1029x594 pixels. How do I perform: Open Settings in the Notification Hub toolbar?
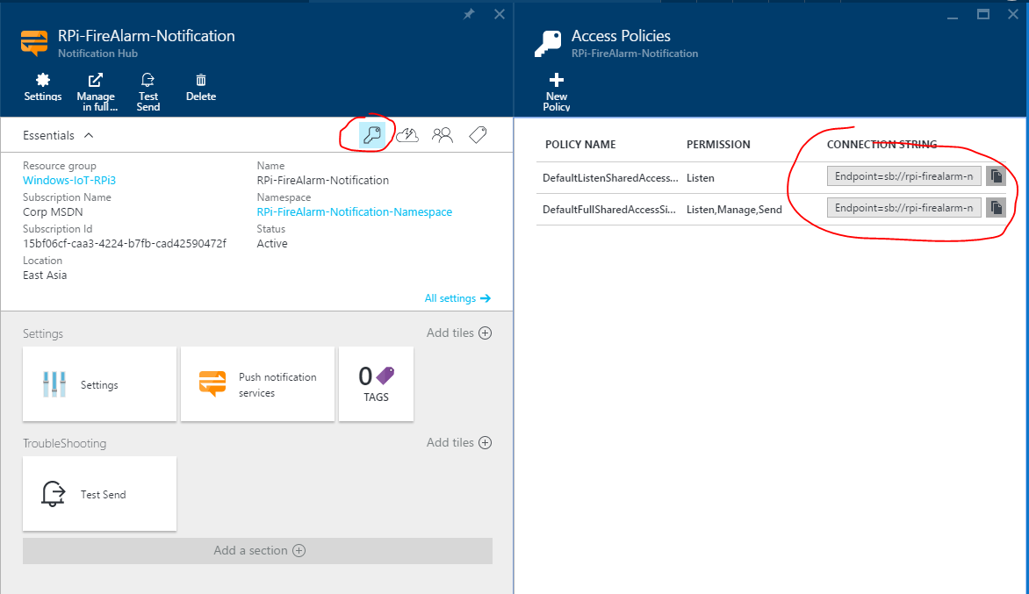[43, 88]
